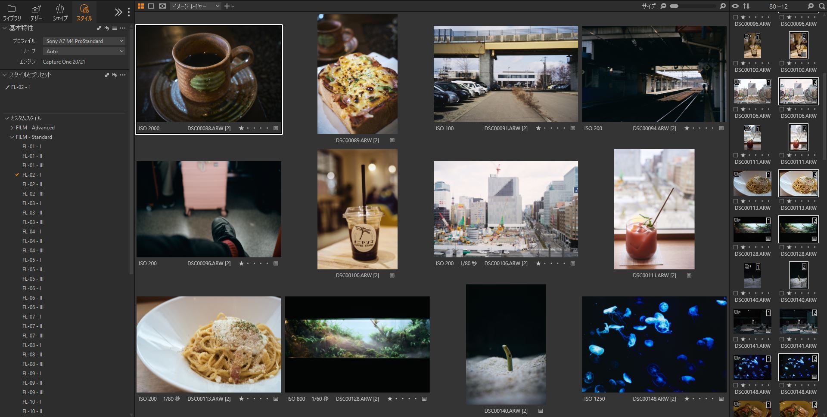Apply the FL-01 - I style
The image size is (827, 417).
pos(31,147)
